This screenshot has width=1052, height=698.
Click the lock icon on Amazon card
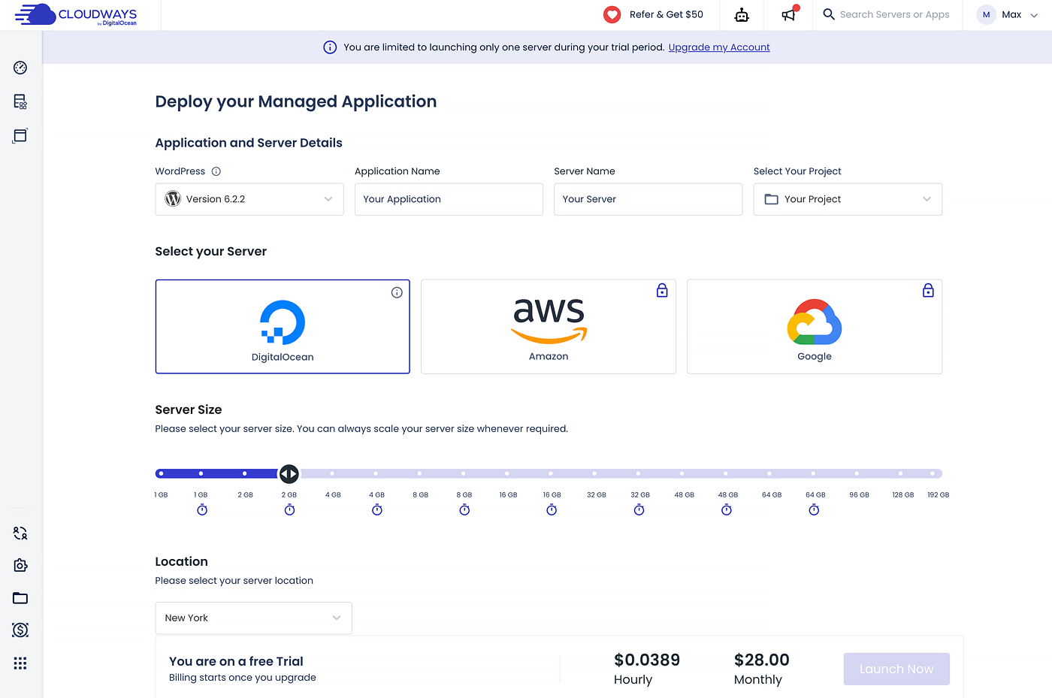click(x=662, y=290)
